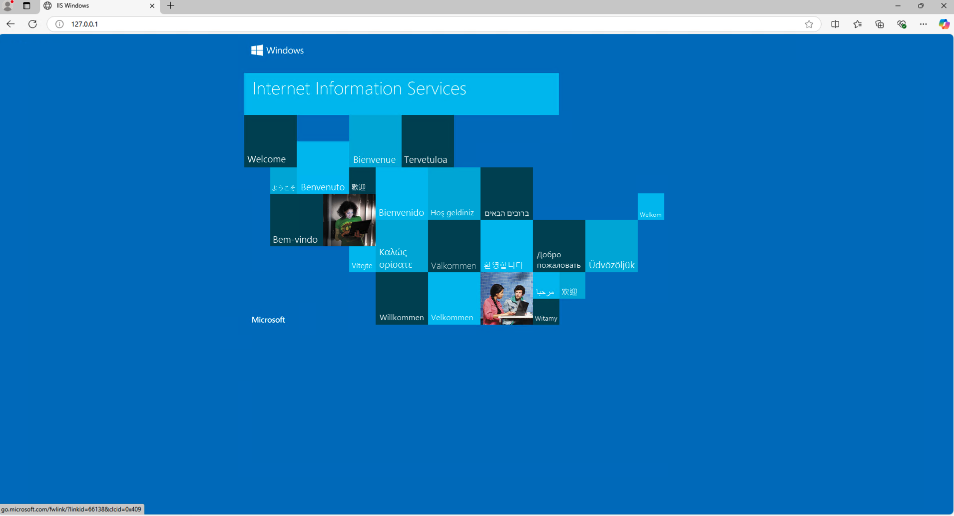Click the Welkom tile
Screen dimensions: 954x516
point(651,206)
